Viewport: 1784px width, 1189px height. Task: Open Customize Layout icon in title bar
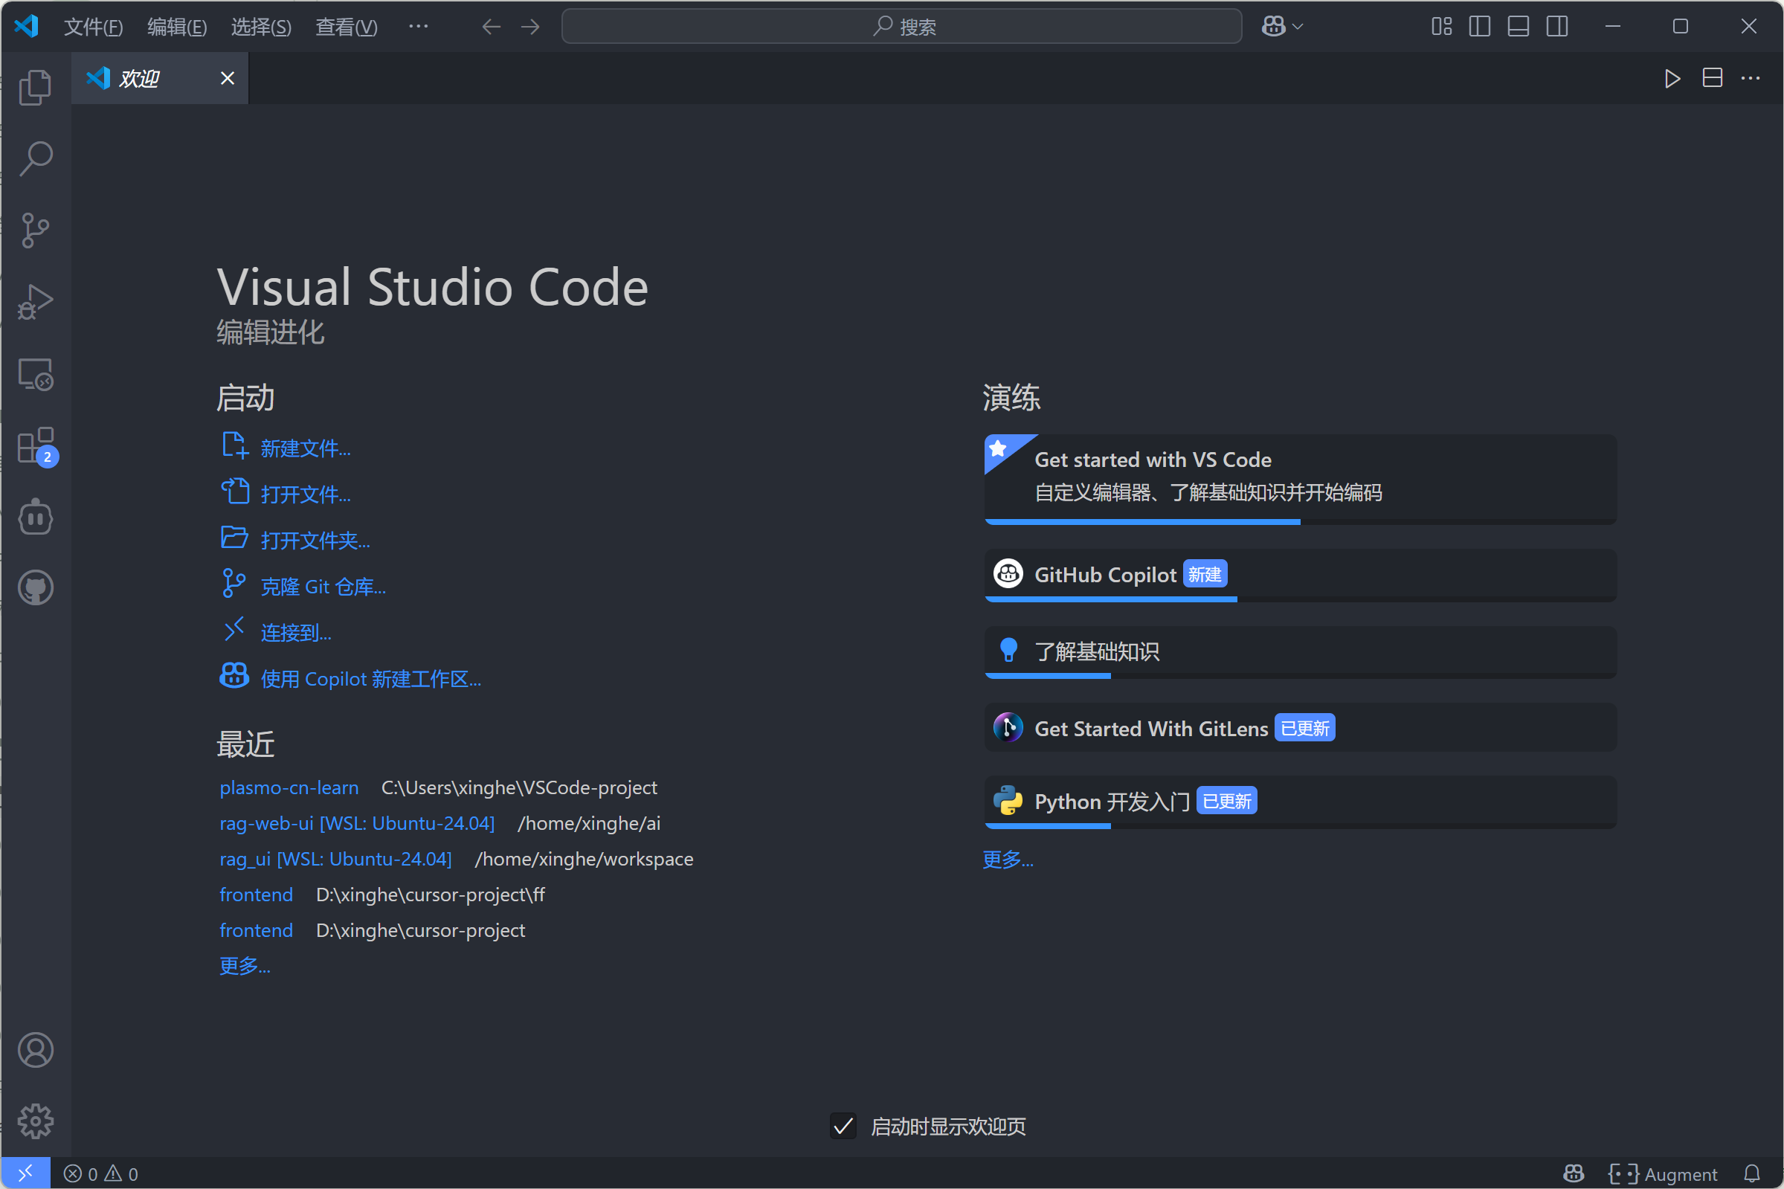click(x=1441, y=27)
